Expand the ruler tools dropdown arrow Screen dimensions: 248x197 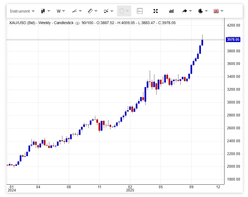point(96,11)
